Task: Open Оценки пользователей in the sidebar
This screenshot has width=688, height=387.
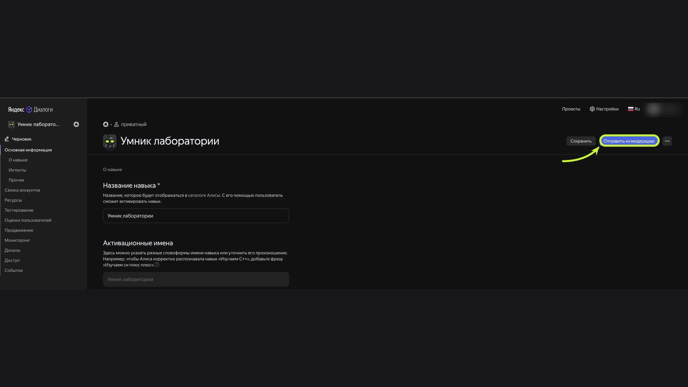Action: pos(28,220)
